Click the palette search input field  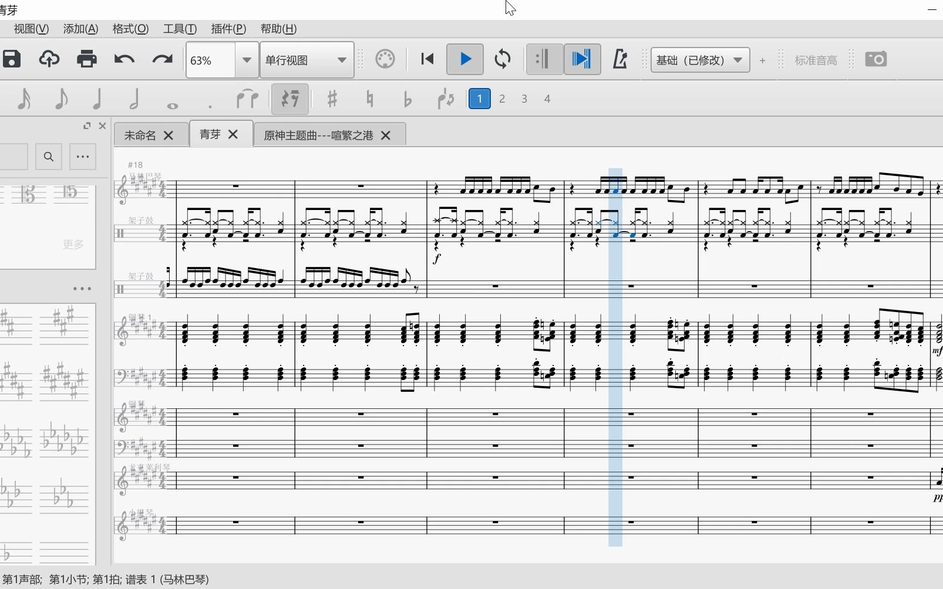14,157
